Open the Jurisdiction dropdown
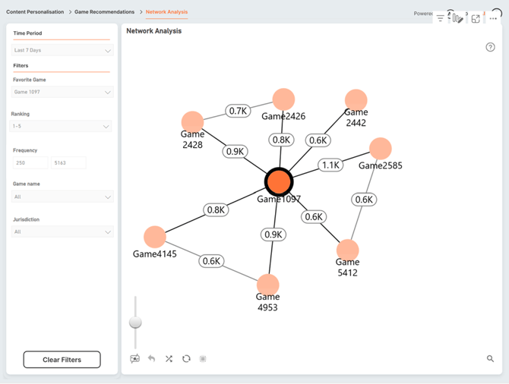509x384 pixels. (x=62, y=232)
